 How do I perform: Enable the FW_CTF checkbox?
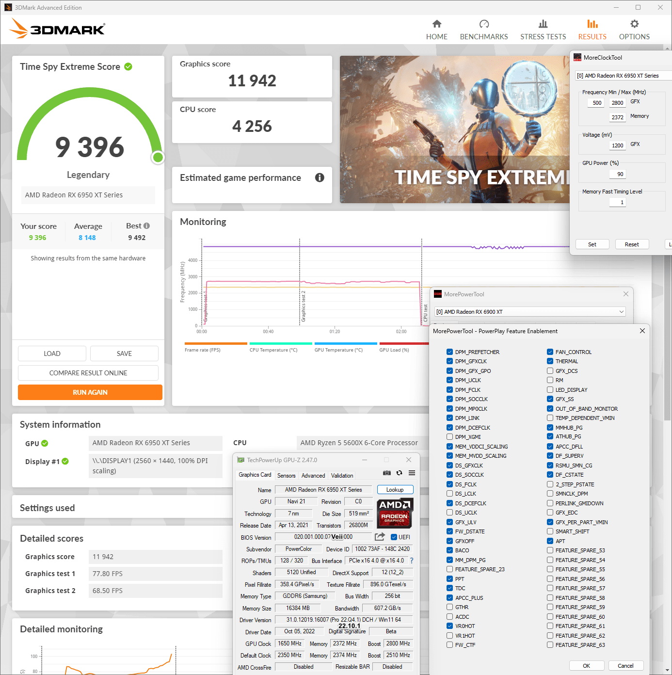pos(449,645)
